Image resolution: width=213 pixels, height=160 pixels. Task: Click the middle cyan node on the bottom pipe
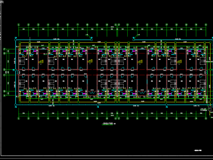tap(98, 105)
